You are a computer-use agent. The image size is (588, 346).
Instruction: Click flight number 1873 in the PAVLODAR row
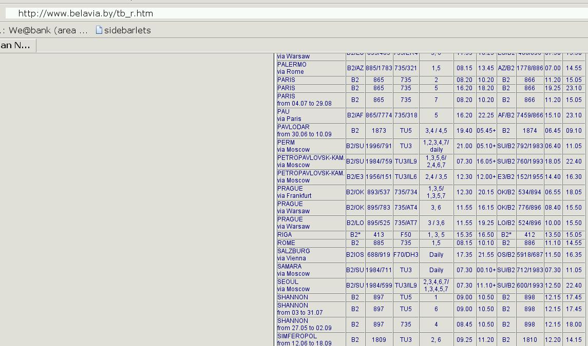tap(378, 131)
